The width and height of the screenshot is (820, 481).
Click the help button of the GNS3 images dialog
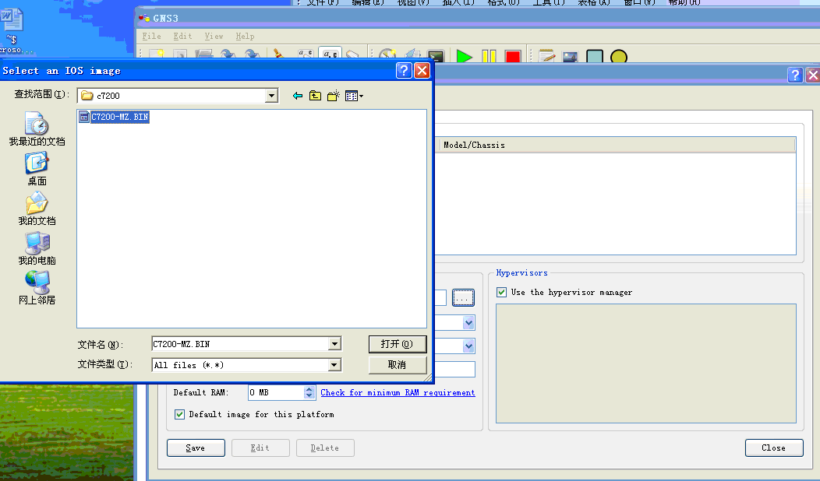[795, 75]
